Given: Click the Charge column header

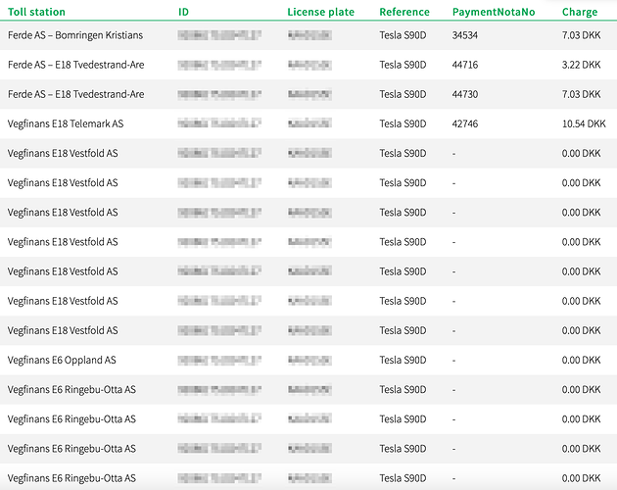Looking at the screenshot, I should point(580,12).
